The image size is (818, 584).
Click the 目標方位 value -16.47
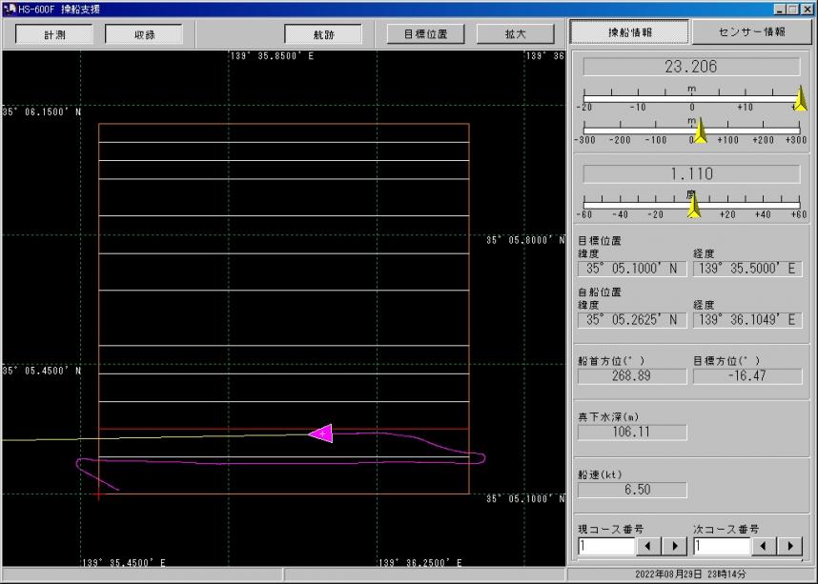point(747,376)
